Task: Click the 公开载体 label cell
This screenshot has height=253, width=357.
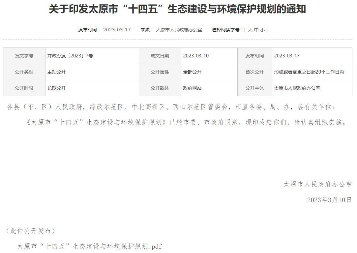Action: coord(160,88)
